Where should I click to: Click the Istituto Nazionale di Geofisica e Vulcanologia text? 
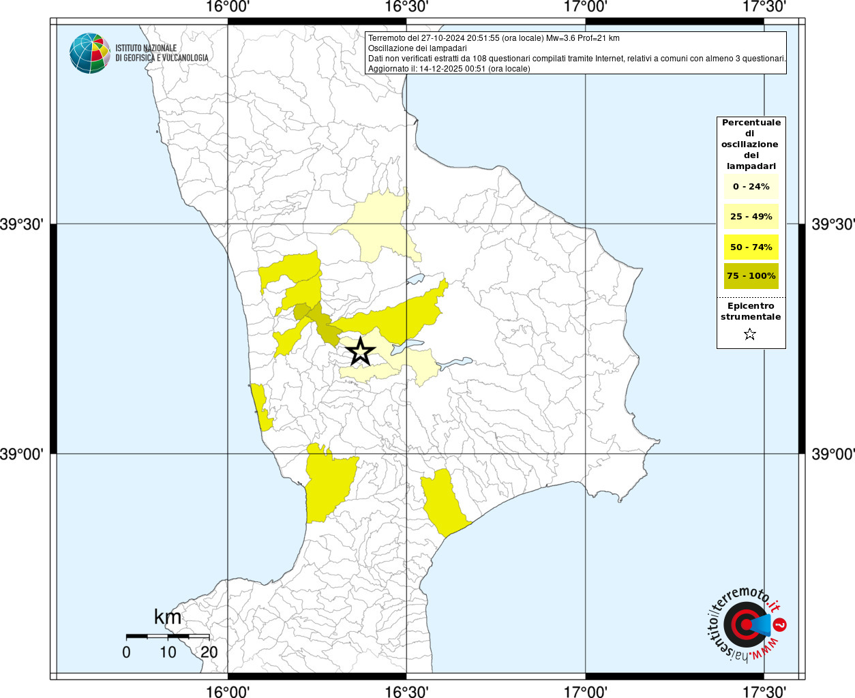(x=162, y=53)
